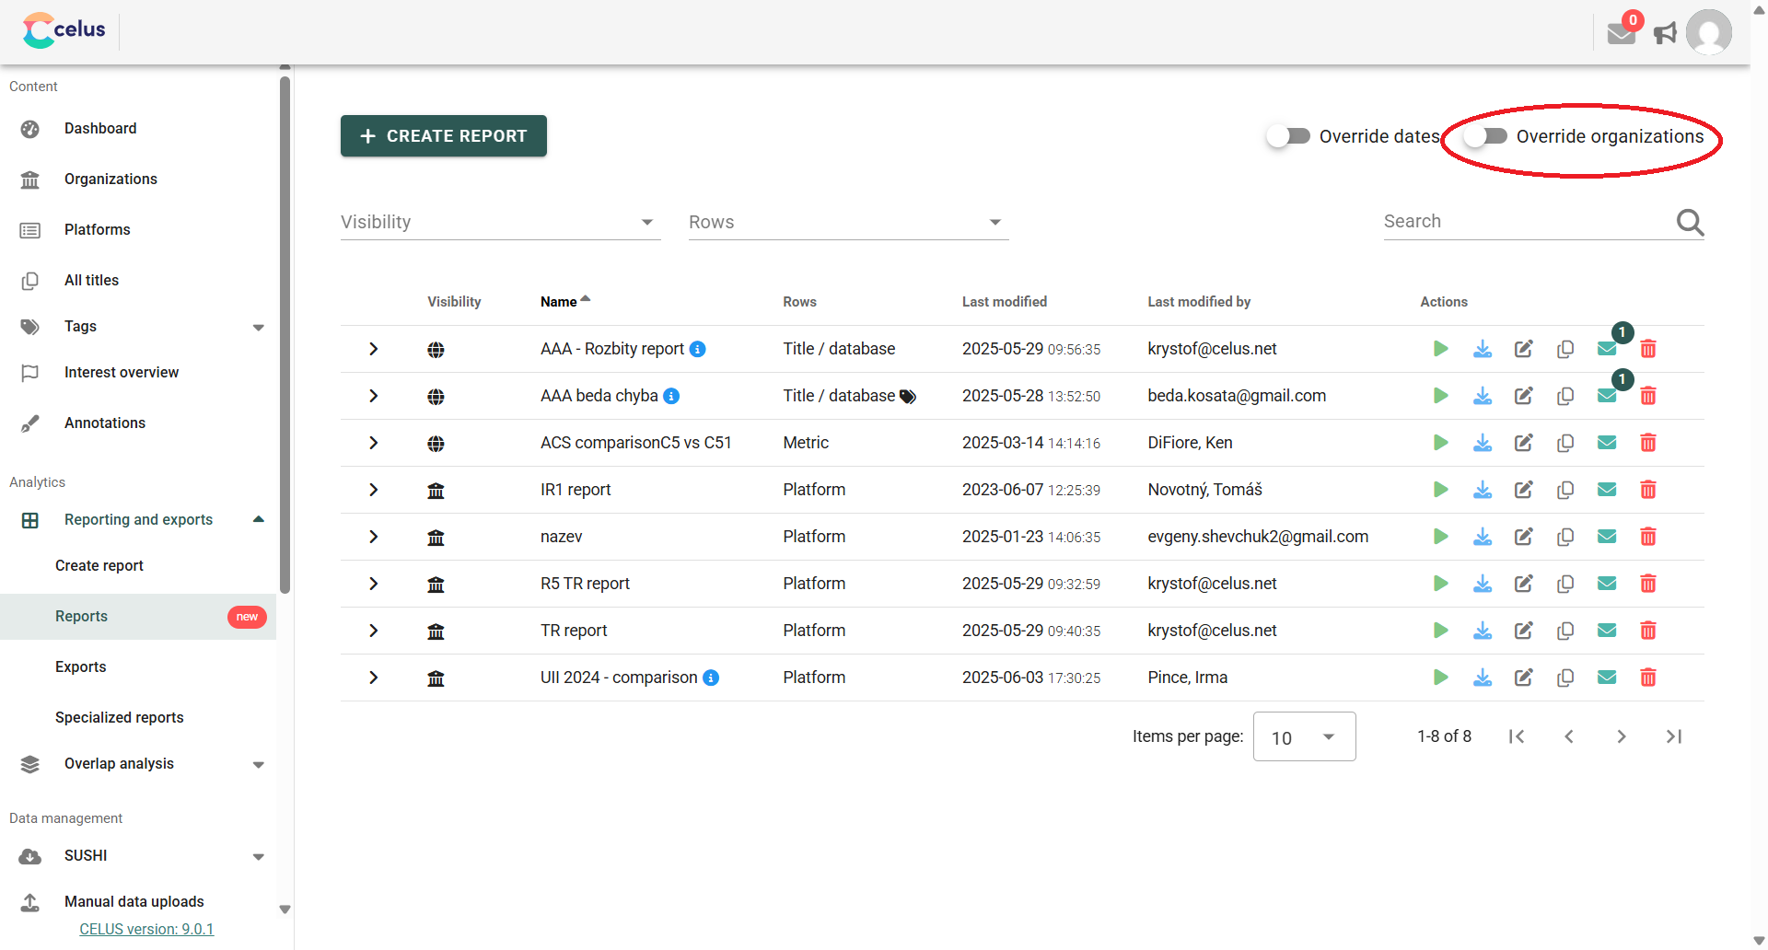Copy the IR1 report
1768x950 pixels.
point(1565,490)
